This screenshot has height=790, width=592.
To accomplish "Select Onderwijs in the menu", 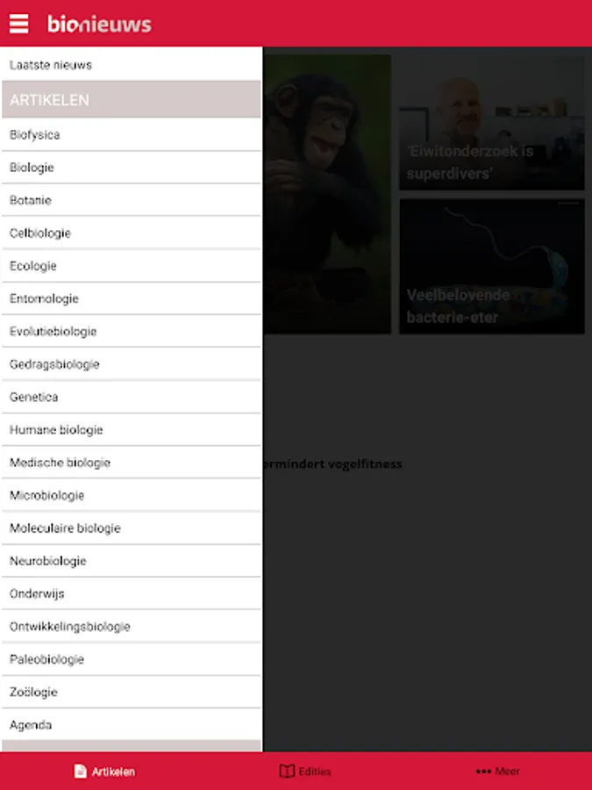I will pos(132,593).
